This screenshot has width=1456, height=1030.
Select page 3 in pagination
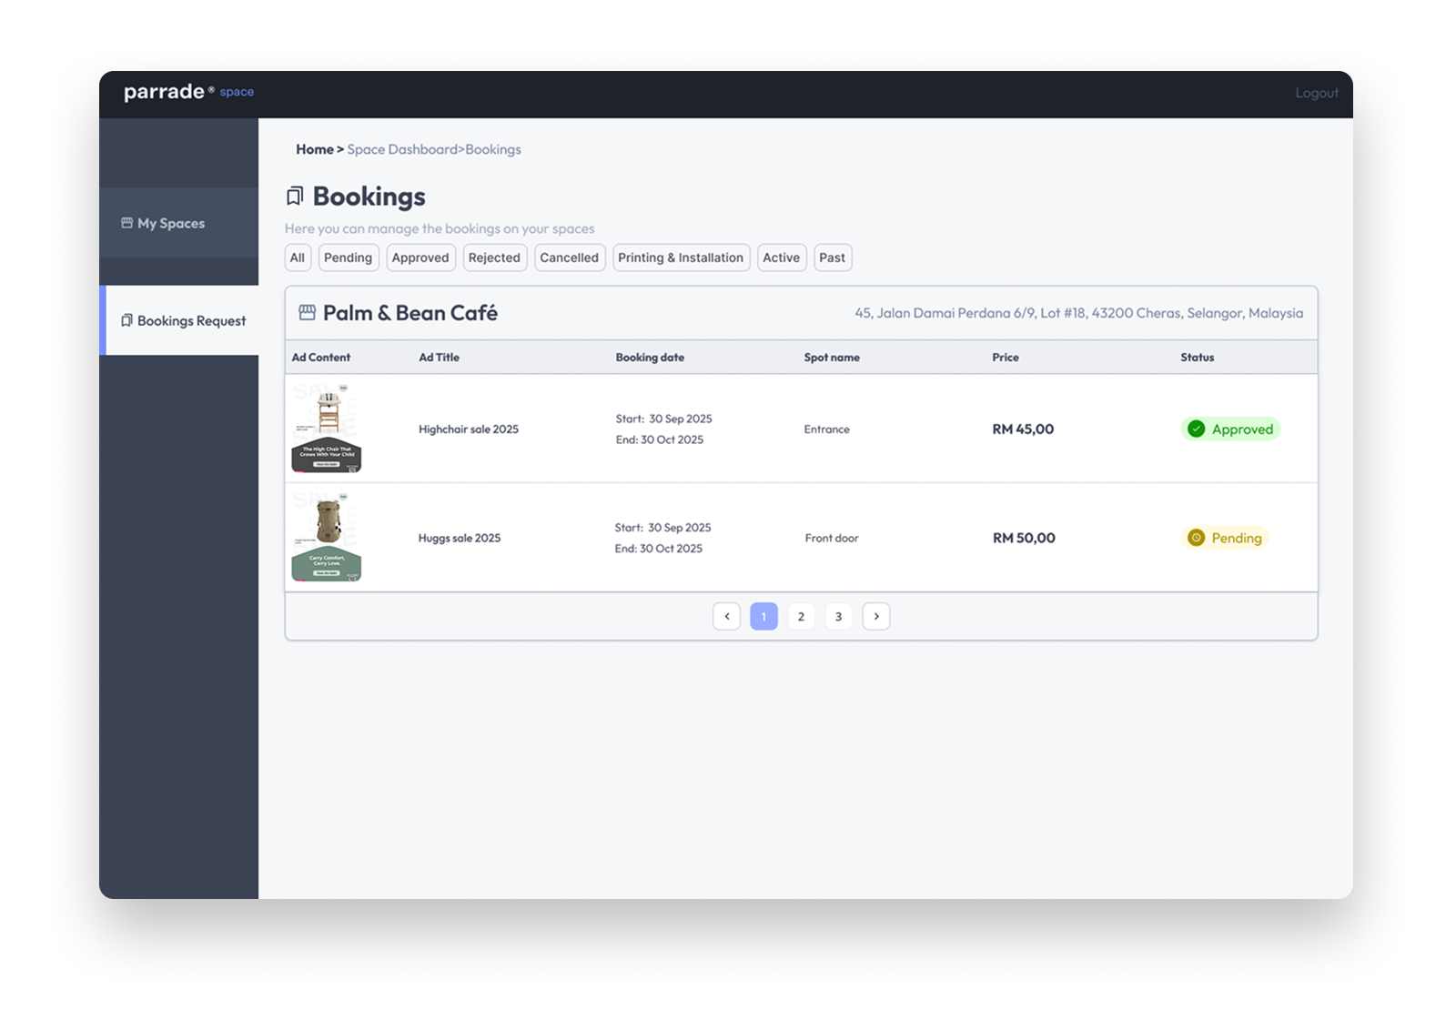click(x=838, y=616)
